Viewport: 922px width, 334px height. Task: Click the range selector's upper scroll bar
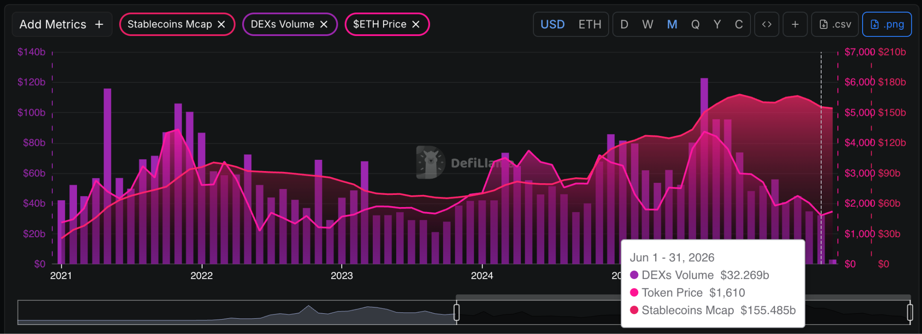pos(683,297)
